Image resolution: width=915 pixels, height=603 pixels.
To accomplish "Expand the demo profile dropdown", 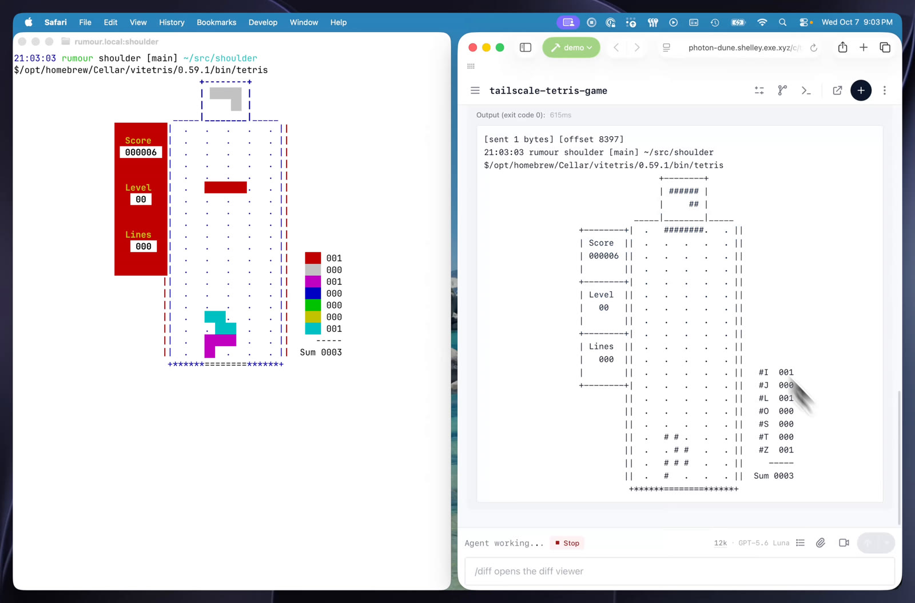I will tap(571, 47).
